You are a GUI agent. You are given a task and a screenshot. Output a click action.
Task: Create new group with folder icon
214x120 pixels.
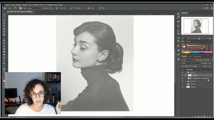[x=204, y=117]
